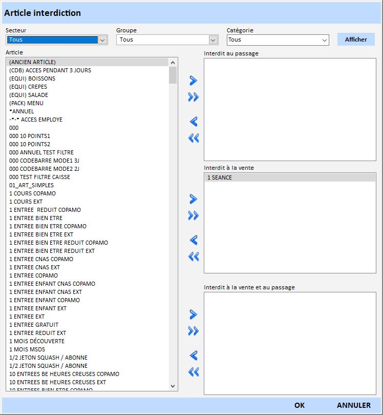The image size is (383, 415).
Task: Confirm with the OK button
Action: pyautogui.click(x=300, y=405)
